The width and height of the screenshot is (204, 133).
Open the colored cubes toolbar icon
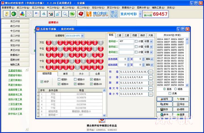tap(22, 14)
